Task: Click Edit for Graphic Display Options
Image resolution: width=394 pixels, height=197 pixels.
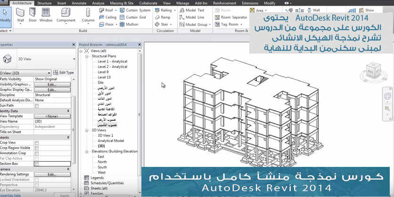Action: pos(52,90)
